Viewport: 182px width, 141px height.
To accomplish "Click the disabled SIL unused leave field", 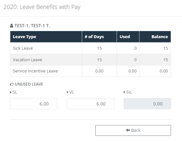I will coord(147,104).
